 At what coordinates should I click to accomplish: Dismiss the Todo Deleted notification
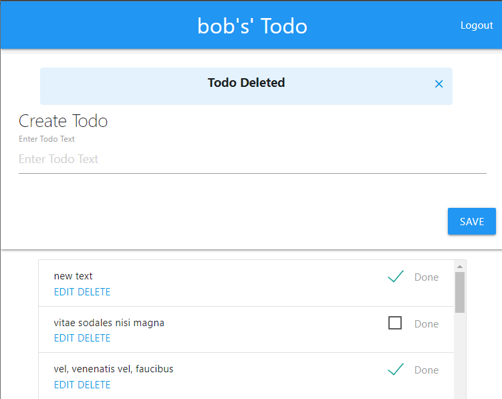pos(438,84)
